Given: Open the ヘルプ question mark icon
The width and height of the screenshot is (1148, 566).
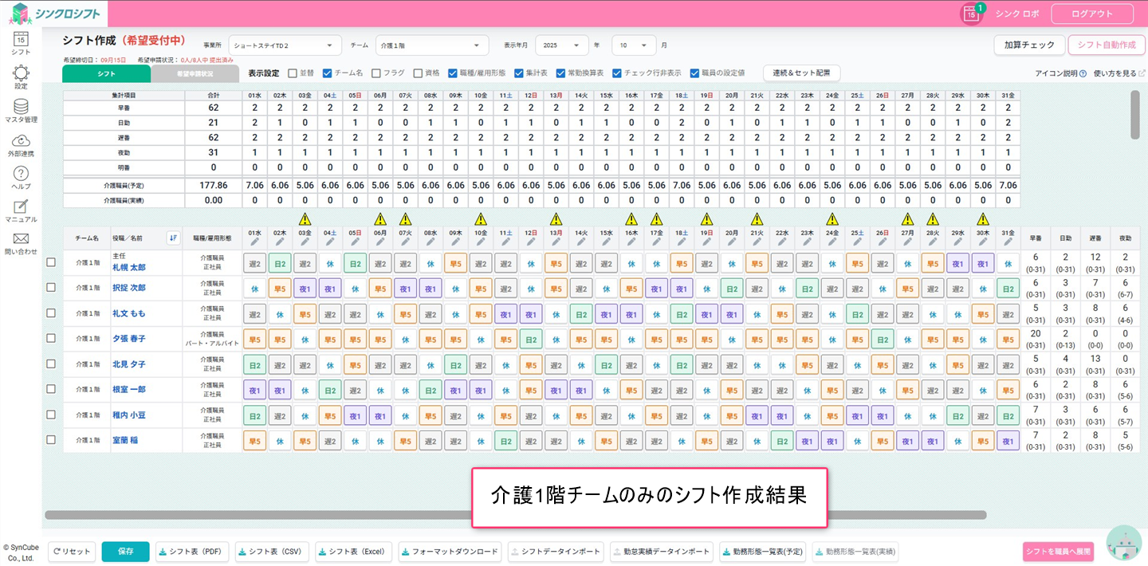Looking at the screenshot, I should 21,175.
